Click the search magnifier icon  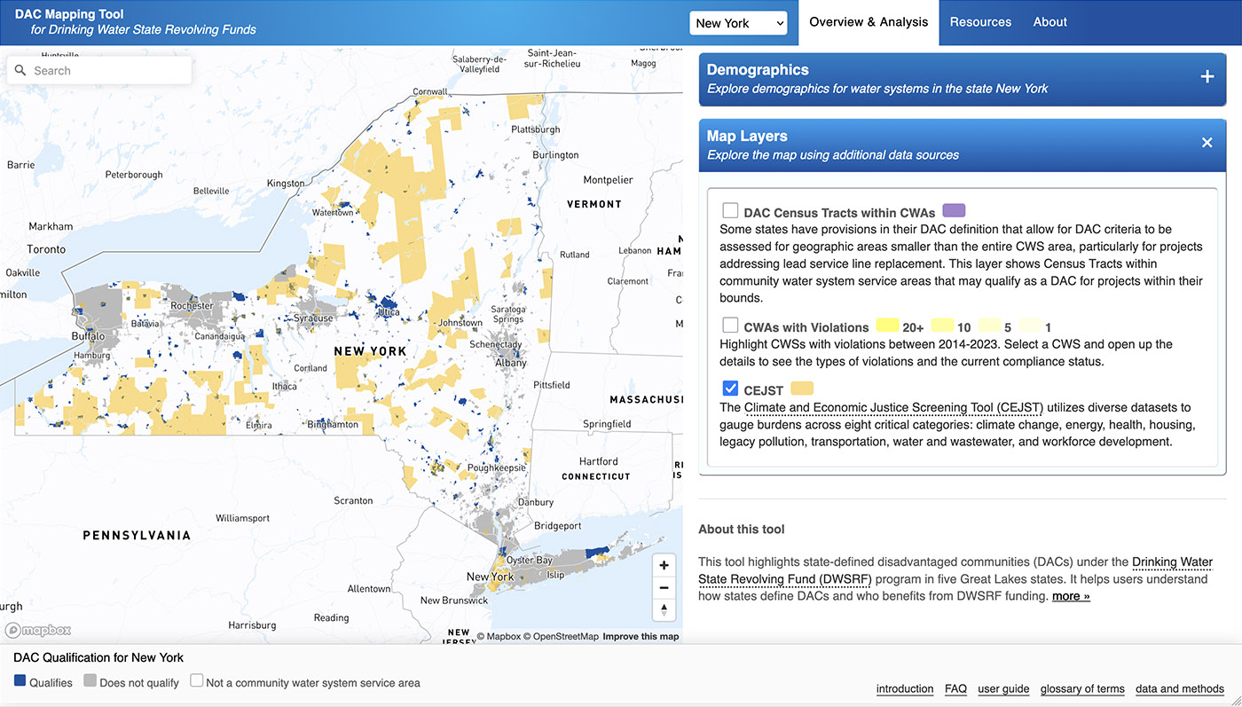[x=20, y=71]
